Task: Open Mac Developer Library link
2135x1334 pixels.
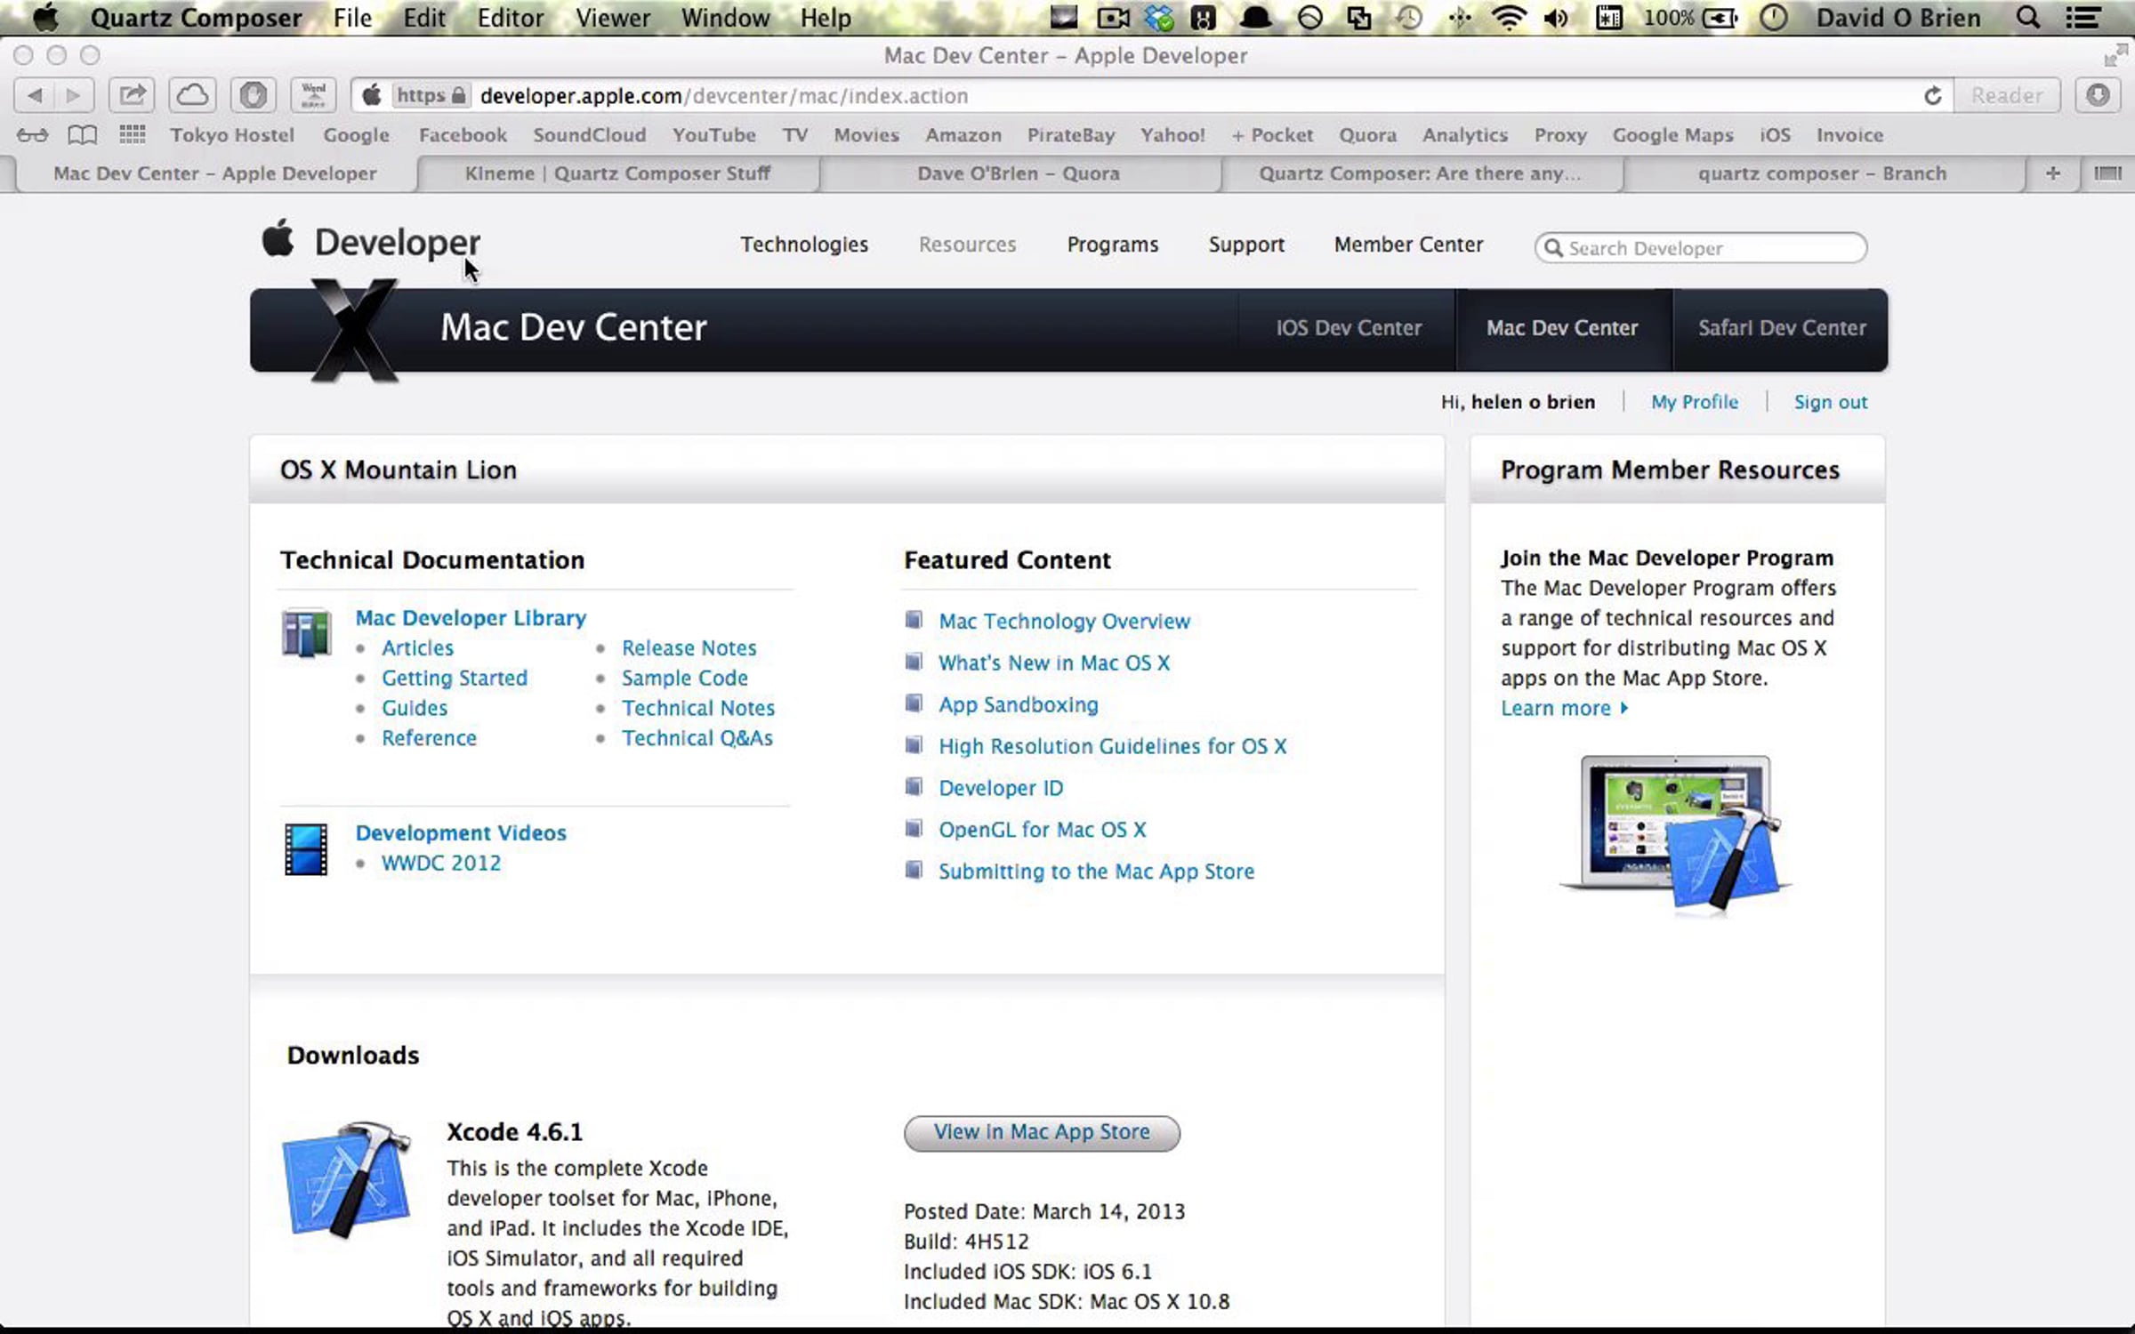Action: tap(471, 618)
